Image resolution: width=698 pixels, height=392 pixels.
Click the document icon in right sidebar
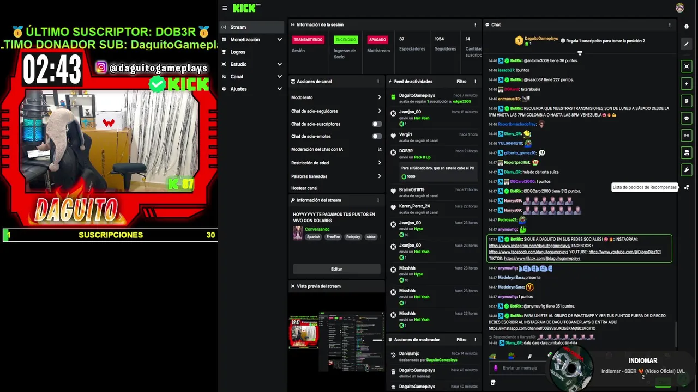point(687,101)
